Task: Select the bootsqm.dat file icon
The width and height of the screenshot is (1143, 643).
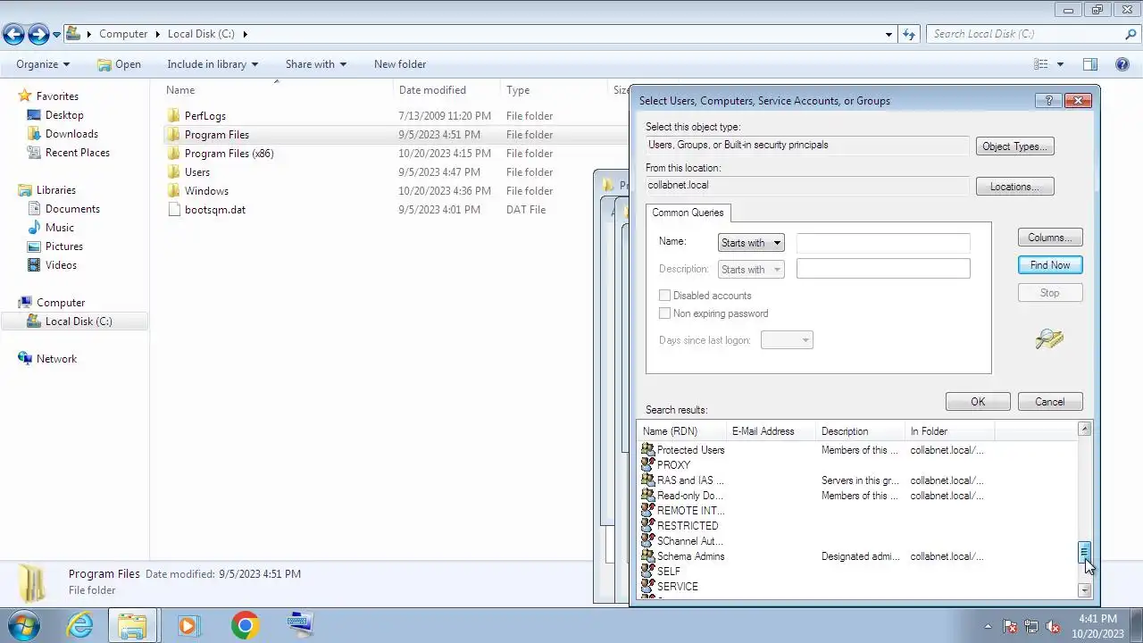Action: (173, 210)
